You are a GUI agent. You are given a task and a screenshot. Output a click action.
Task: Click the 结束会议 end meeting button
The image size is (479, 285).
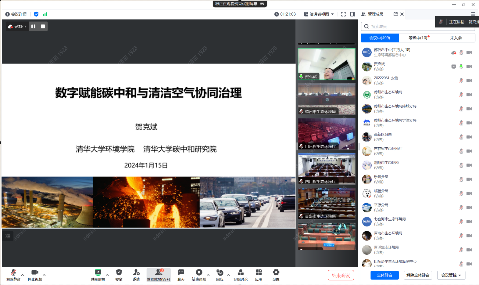(x=341, y=275)
